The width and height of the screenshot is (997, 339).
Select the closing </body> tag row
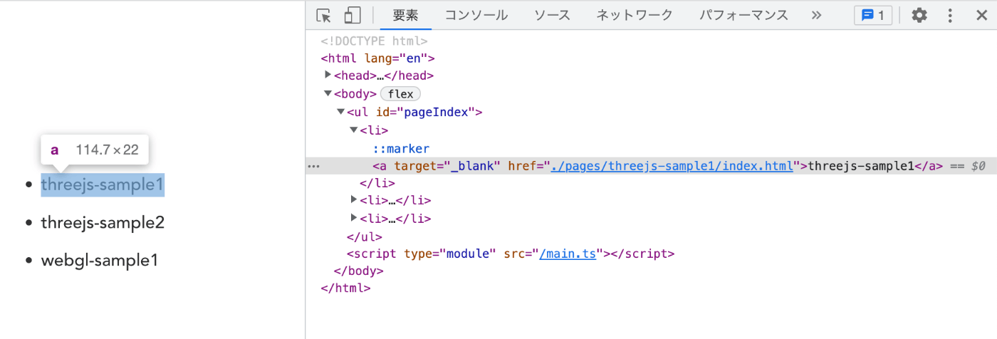[x=358, y=271]
